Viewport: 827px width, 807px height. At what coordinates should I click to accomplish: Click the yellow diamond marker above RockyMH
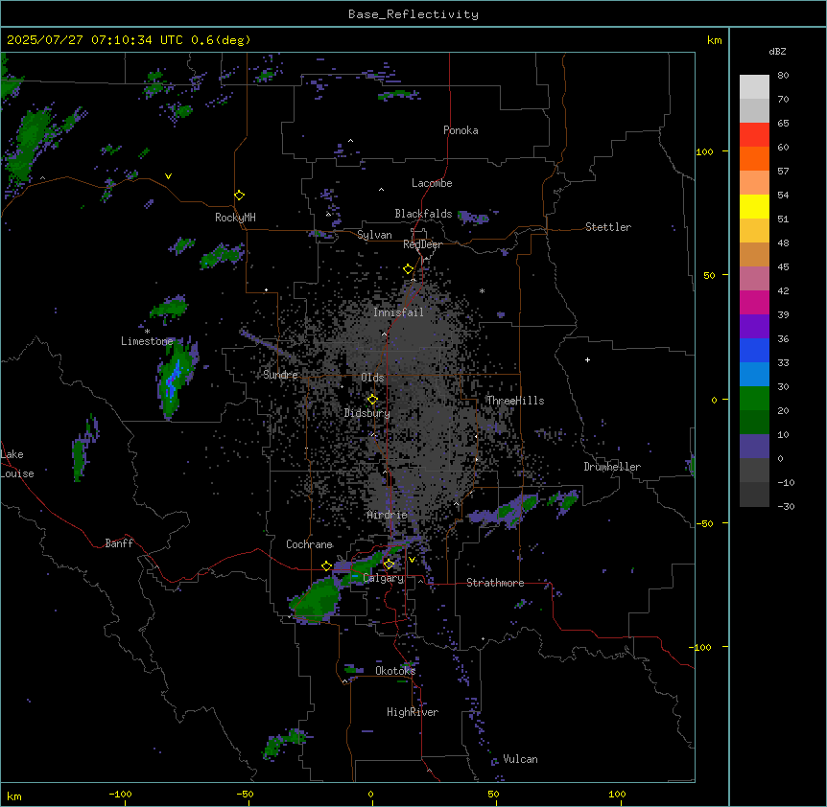239,196
